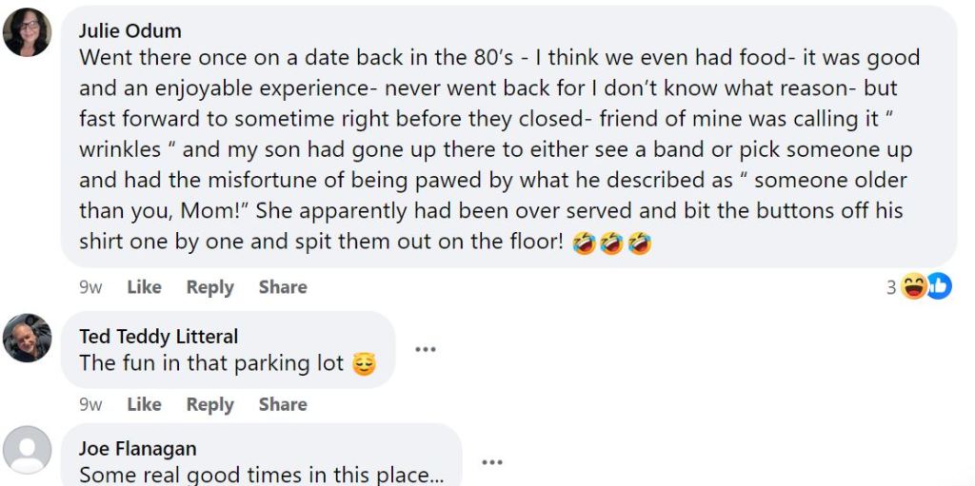Click the blue thumbs-up reaction icon
The height and width of the screenshot is (486, 975).
[x=939, y=286]
